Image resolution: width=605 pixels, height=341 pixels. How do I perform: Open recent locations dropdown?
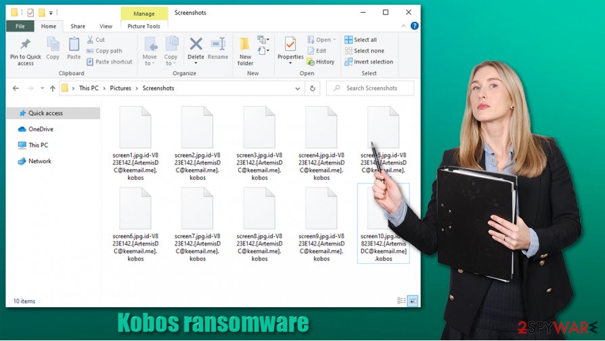click(42, 89)
